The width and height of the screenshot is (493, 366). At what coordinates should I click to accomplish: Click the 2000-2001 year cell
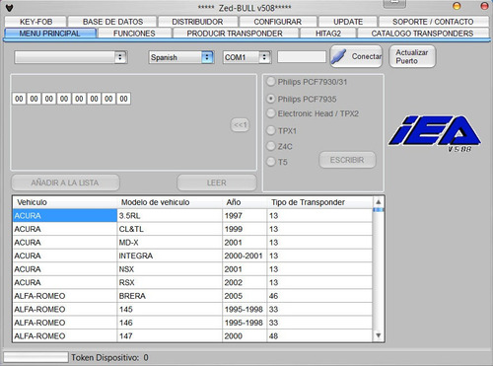pyautogui.click(x=245, y=256)
